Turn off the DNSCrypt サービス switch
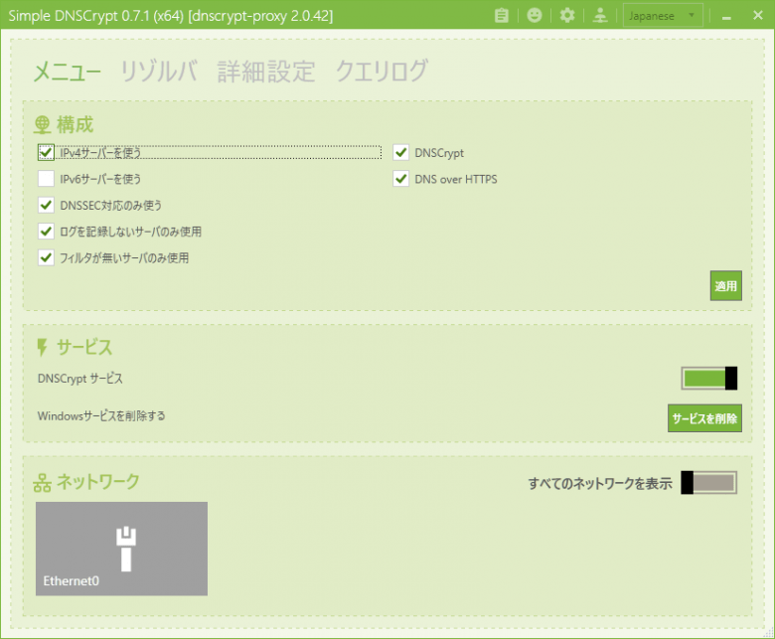Screen dimensions: 775x639 pyautogui.click(x=708, y=379)
